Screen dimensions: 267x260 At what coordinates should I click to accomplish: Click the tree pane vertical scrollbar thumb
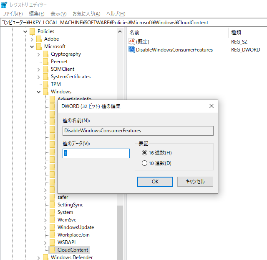[120, 232]
